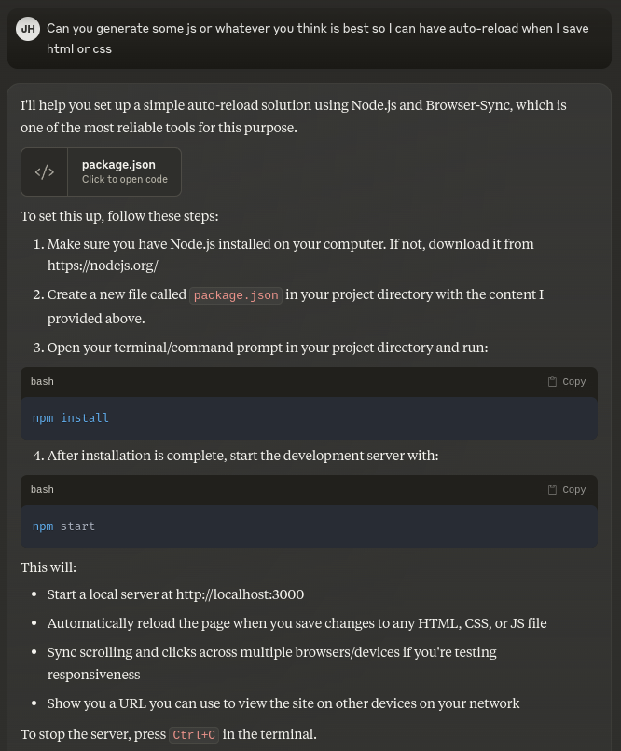Click the bash label above npm install
This screenshot has width=621, height=751.
(42, 382)
